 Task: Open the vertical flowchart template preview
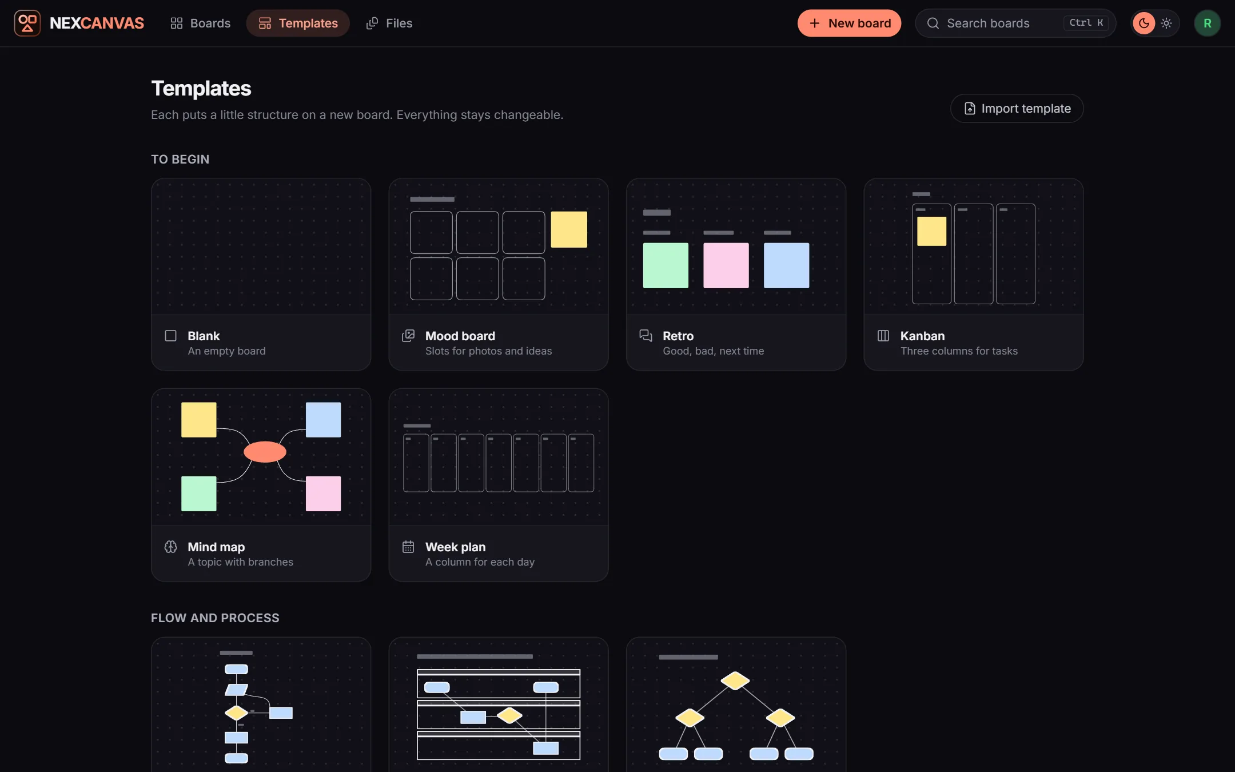click(261, 705)
